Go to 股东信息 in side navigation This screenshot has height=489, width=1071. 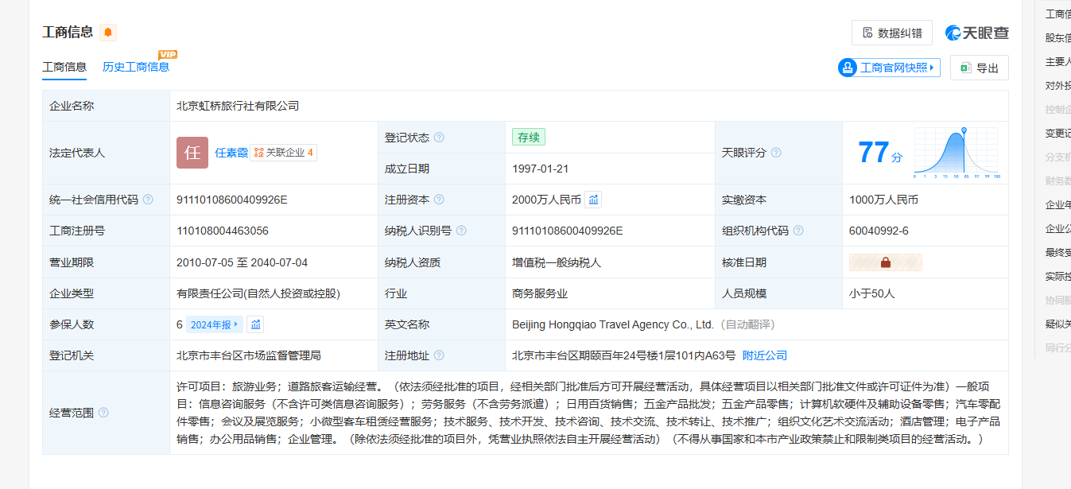tap(1058, 37)
